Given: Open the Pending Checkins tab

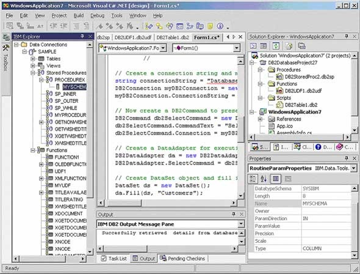Looking at the screenshot, I should point(182,259).
